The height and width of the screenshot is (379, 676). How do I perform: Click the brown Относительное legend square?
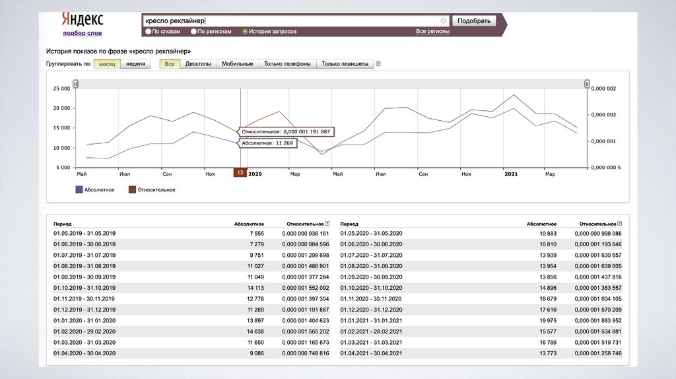pyautogui.click(x=132, y=189)
